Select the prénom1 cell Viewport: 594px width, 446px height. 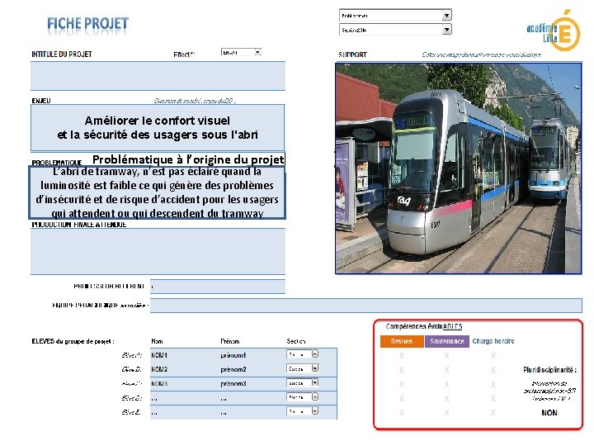coord(233,355)
